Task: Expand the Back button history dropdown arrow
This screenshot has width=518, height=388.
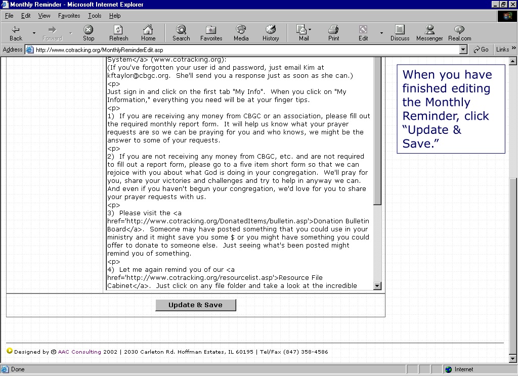Action: [x=34, y=33]
